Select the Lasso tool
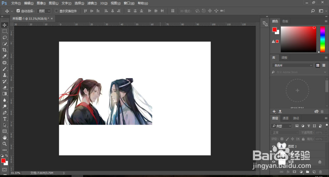329x177 pixels. tap(4, 37)
